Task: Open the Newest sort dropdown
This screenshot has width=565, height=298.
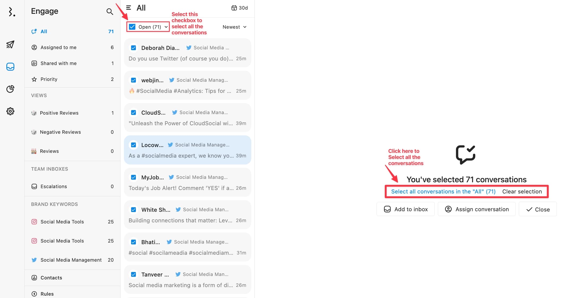Action: (235, 27)
